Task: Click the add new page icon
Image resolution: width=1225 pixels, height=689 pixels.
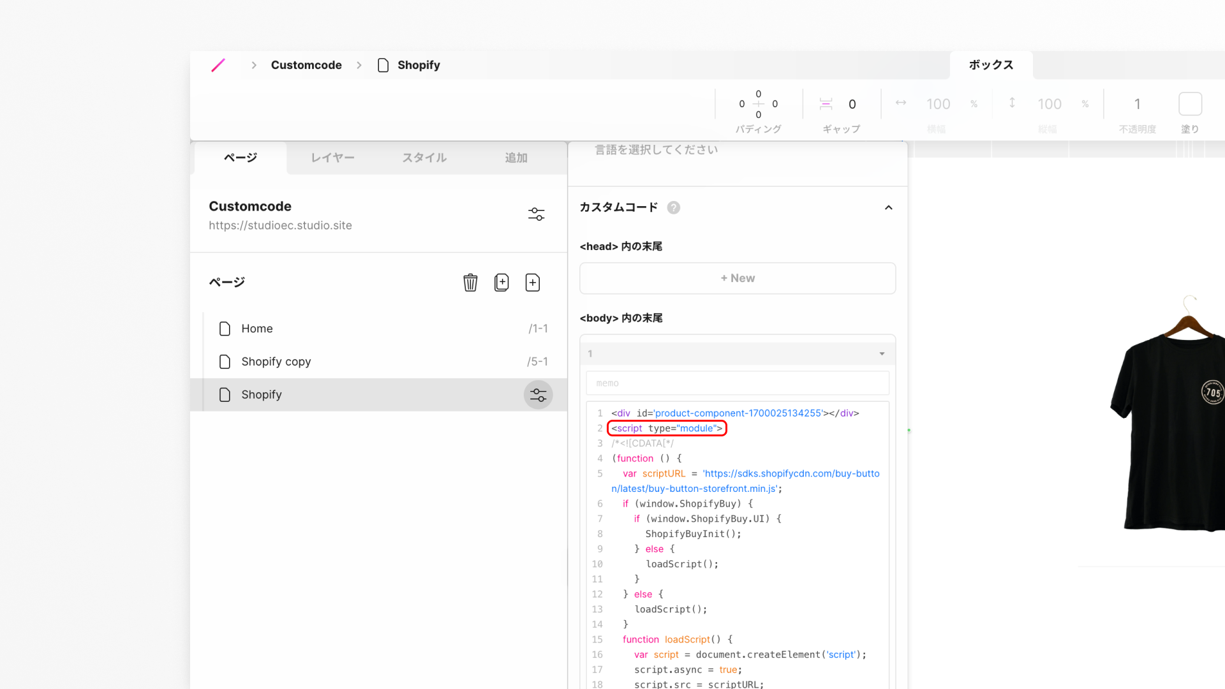Action: coord(533,283)
